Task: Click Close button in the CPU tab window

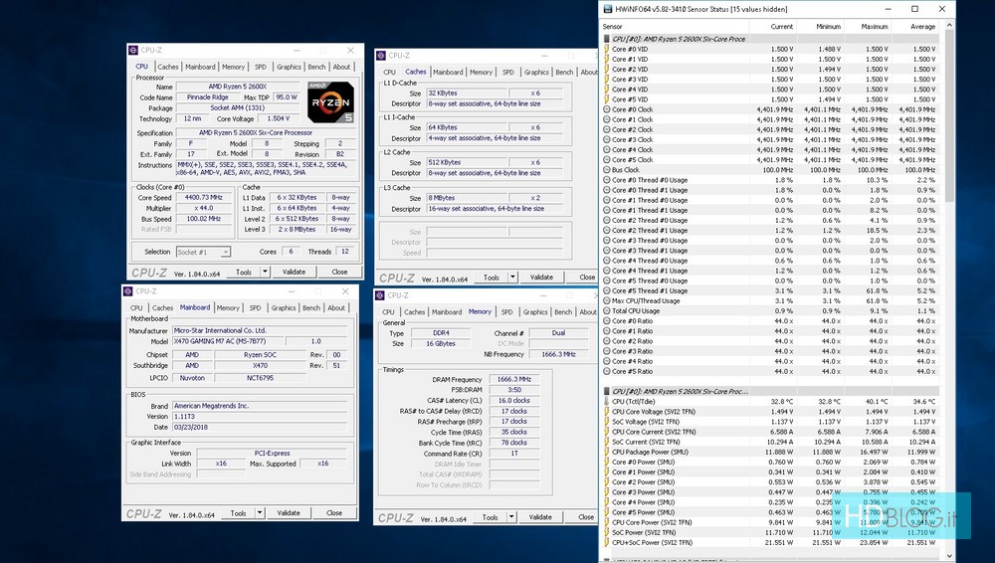Action: tap(340, 272)
